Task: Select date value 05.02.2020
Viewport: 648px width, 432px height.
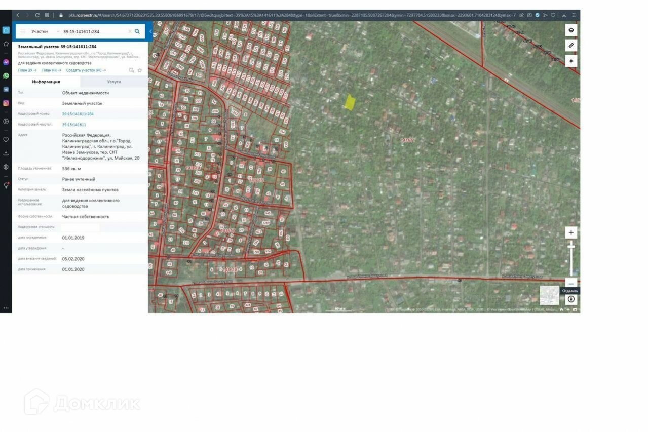Action: tap(73, 259)
